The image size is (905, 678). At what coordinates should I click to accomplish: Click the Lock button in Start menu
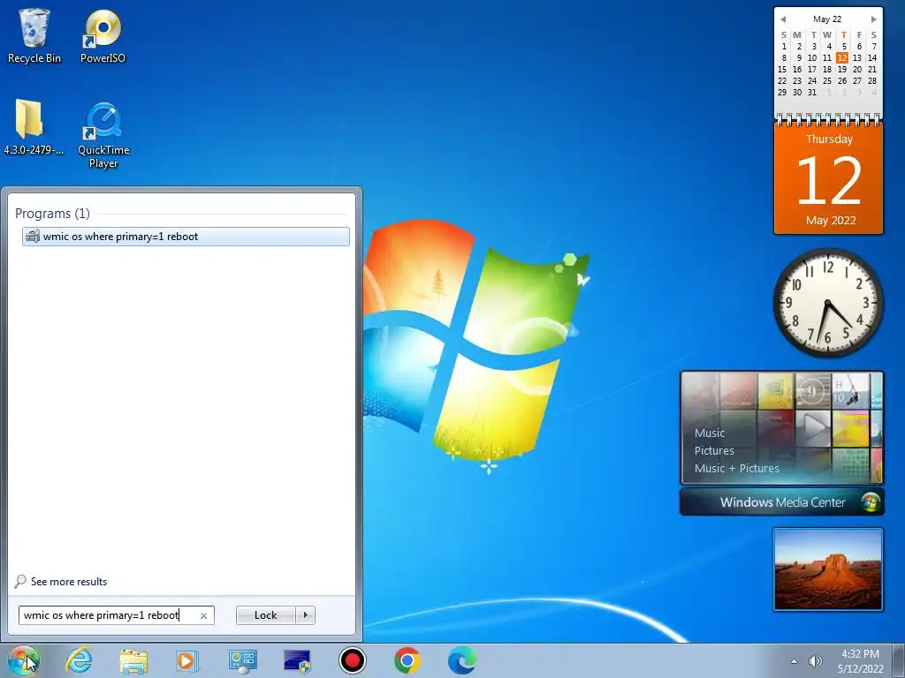point(265,615)
